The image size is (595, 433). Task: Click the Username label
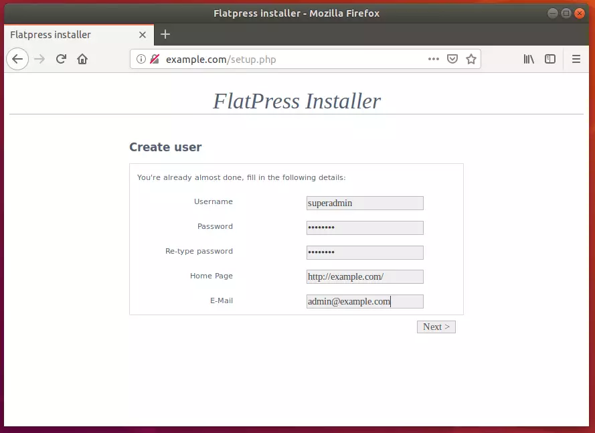214,201
